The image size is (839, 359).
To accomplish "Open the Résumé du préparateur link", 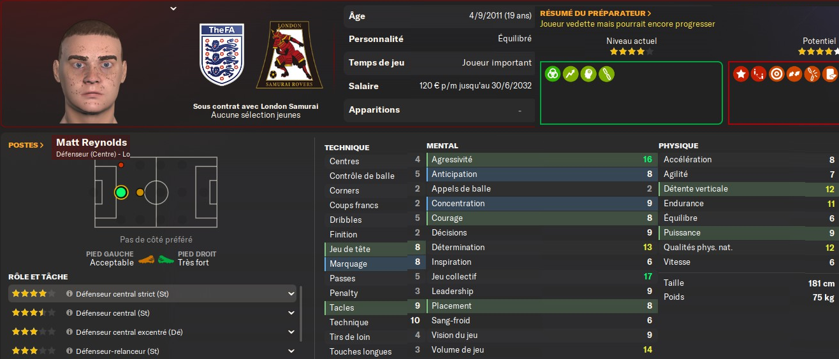I will point(595,13).
